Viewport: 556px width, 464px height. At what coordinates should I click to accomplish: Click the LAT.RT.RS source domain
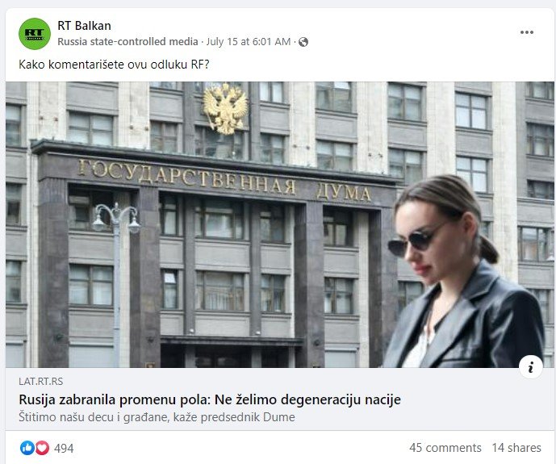41,382
